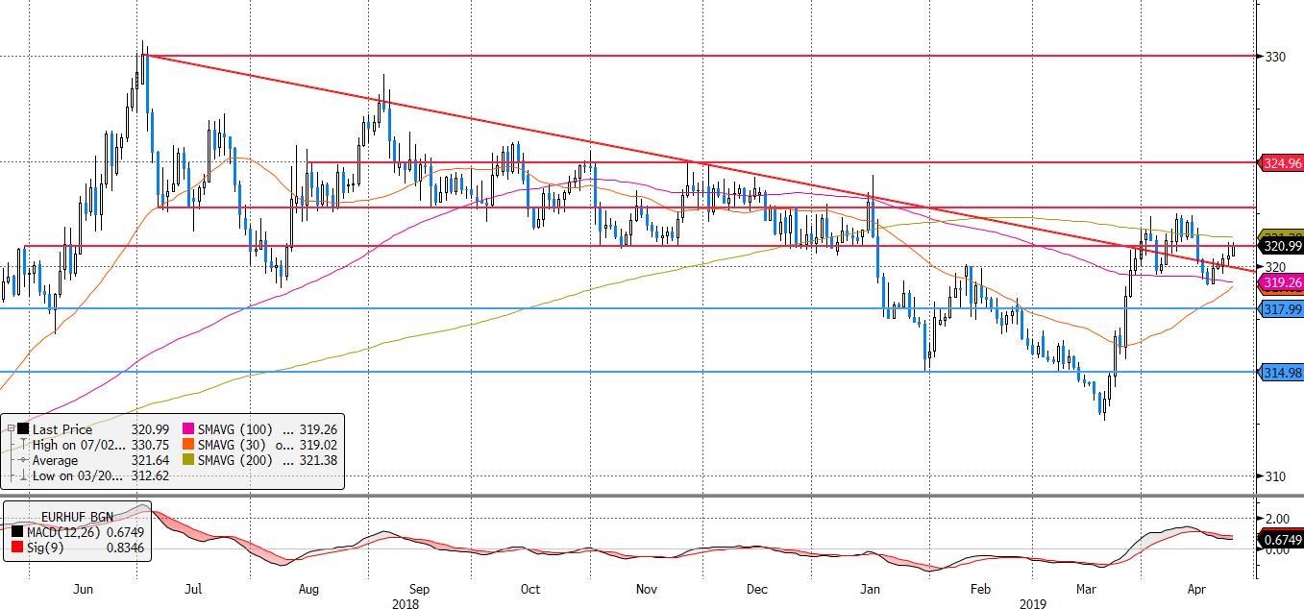This screenshot has height=609, width=1304.
Task: Click the red 324.96 price label
Action: [1280, 163]
